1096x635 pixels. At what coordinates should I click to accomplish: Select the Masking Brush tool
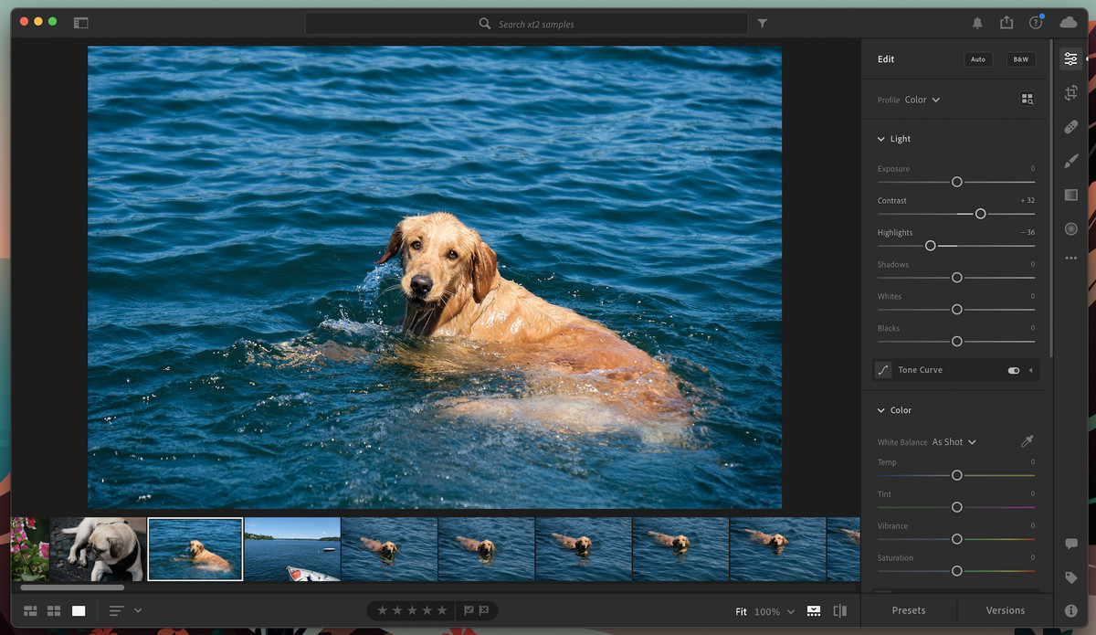[1070, 161]
